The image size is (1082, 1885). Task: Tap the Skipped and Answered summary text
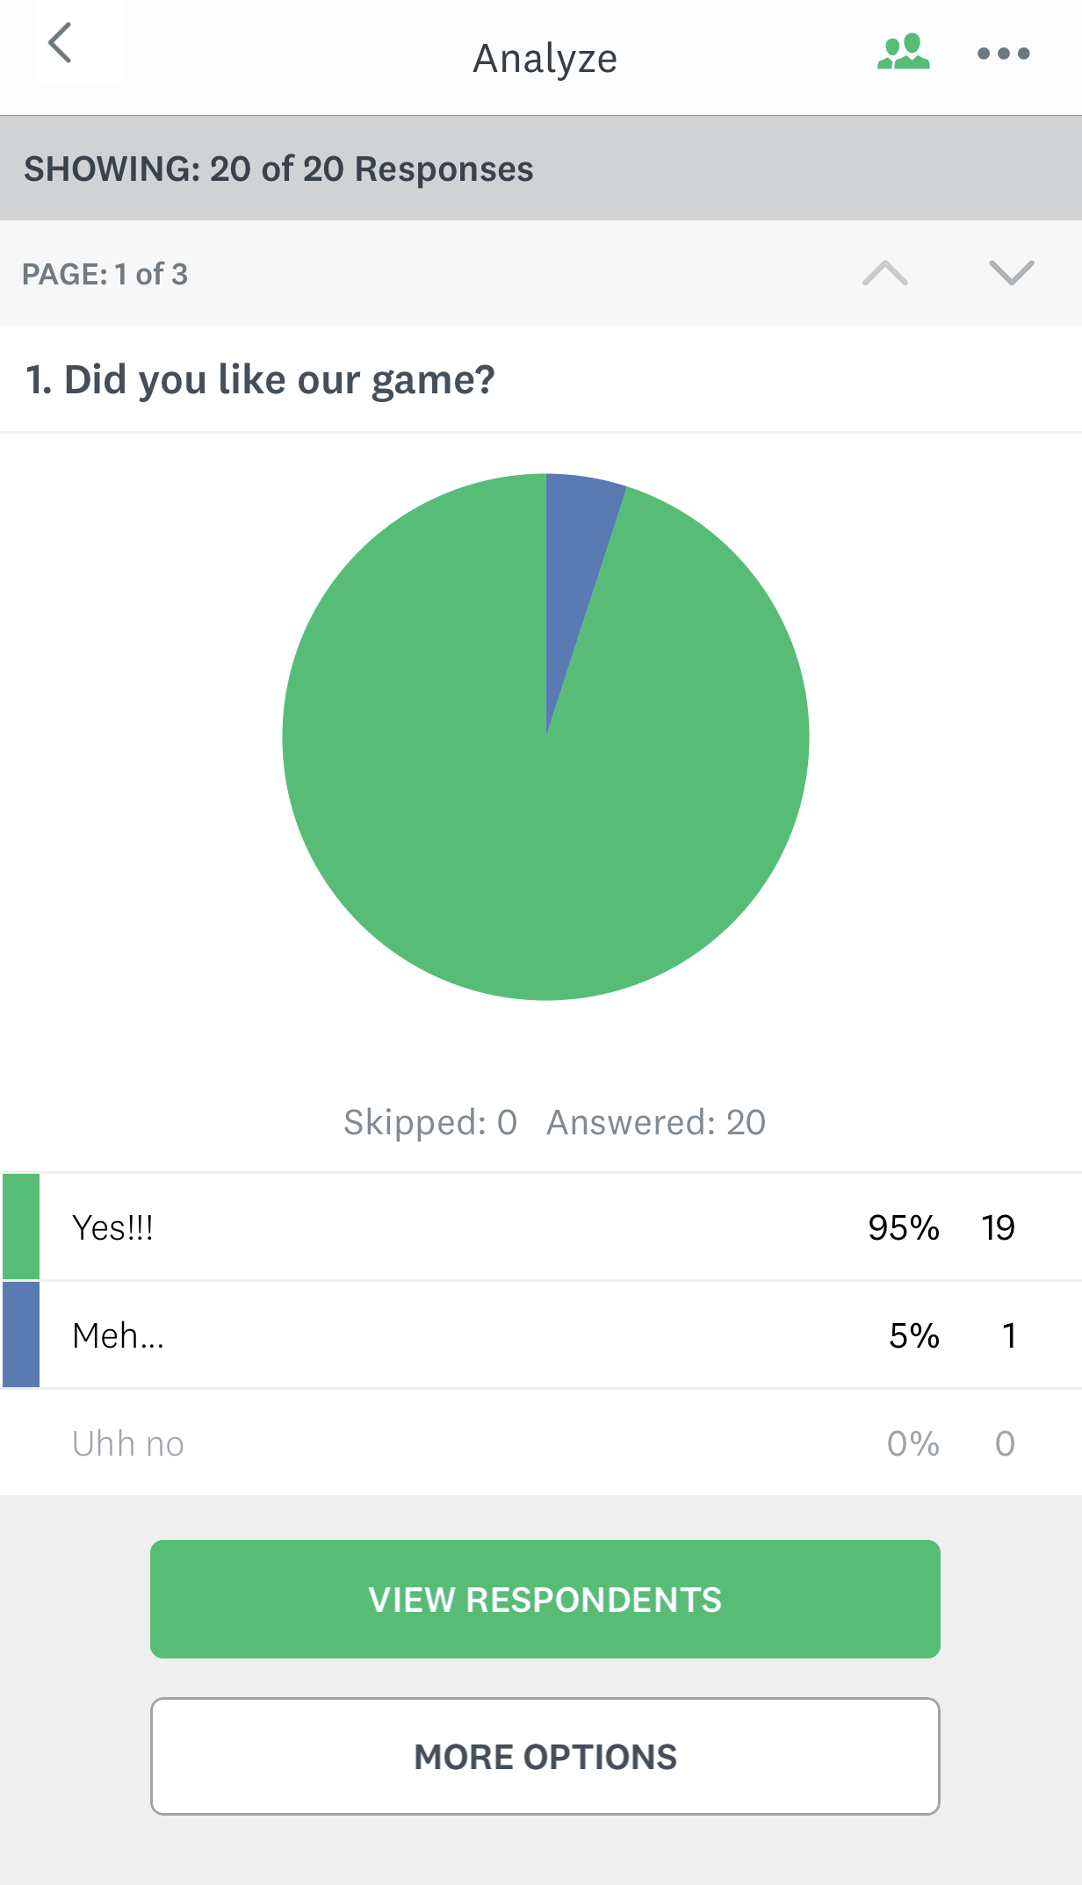tap(554, 1122)
